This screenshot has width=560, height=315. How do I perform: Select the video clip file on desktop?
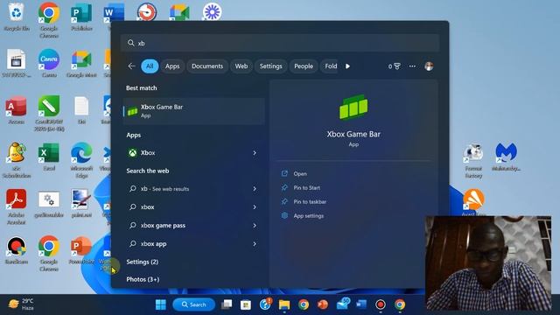click(x=16, y=63)
